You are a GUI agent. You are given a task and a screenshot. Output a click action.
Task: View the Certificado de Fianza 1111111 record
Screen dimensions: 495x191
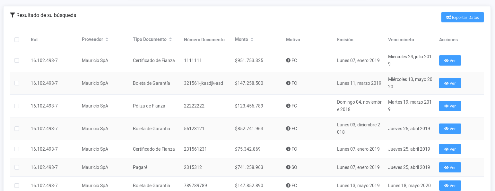(450, 60)
